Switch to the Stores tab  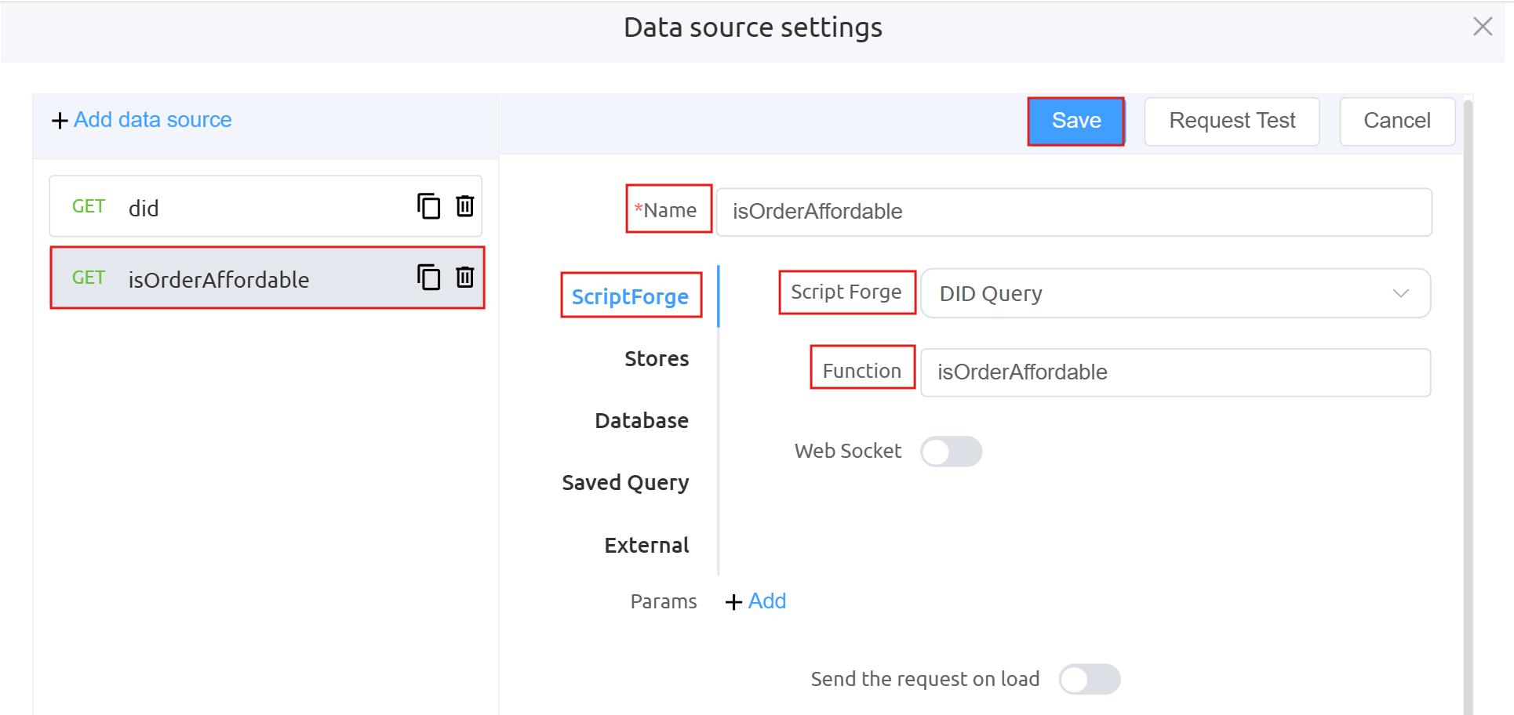pyautogui.click(x=656, y=359)
